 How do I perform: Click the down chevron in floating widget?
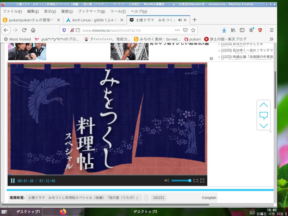264,126
